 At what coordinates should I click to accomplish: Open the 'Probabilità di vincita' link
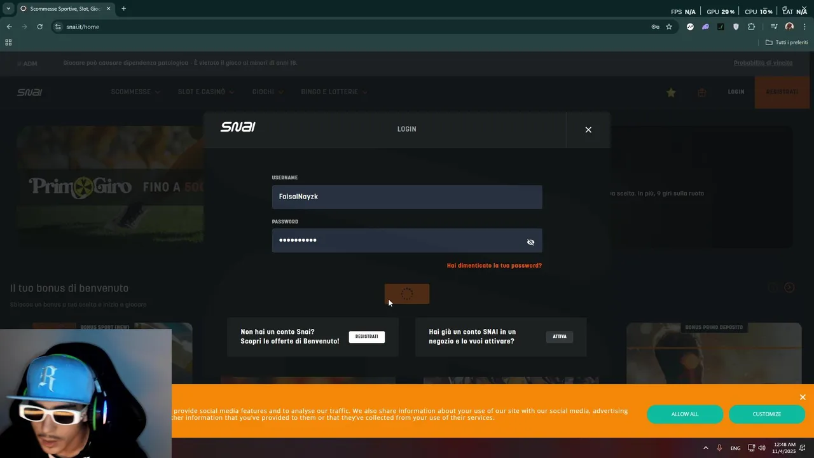pyautogui.click(x=763, y=63)
